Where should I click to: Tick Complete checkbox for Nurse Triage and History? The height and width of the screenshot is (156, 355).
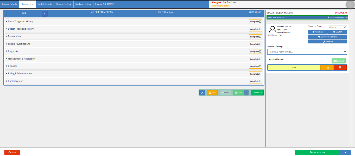(x=260, y=22)
